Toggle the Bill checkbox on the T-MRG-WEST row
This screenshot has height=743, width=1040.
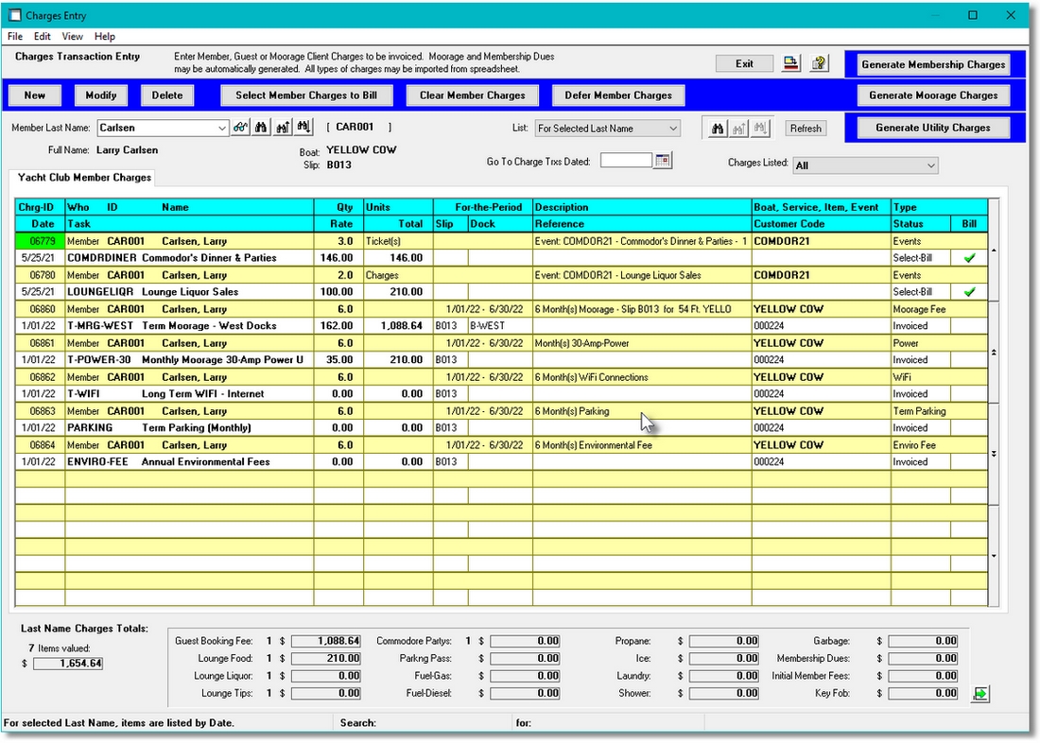pyautogui.click(x=967, y=325)
